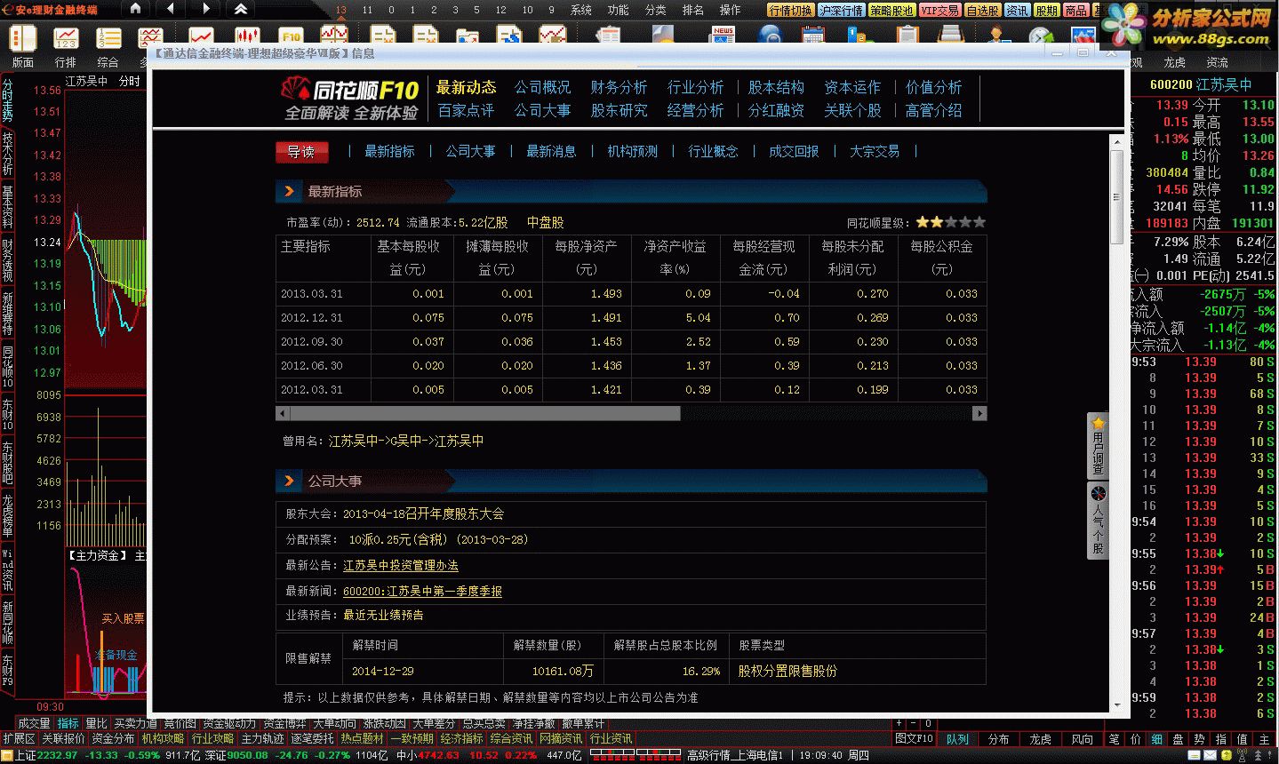Open 用户调查 side widget with star
This screenshot has height=764, width=1279.
coord(1099,446)
